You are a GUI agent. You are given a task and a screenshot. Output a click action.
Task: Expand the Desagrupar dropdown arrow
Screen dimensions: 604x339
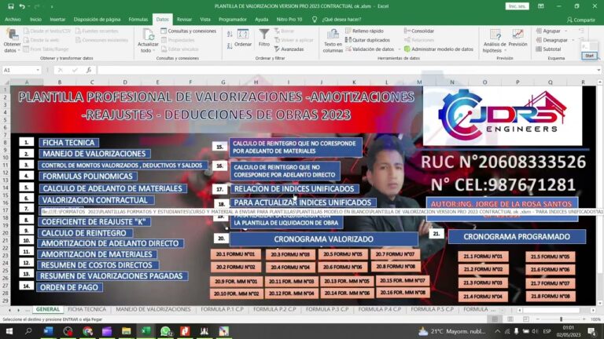[x=573, y=40]
